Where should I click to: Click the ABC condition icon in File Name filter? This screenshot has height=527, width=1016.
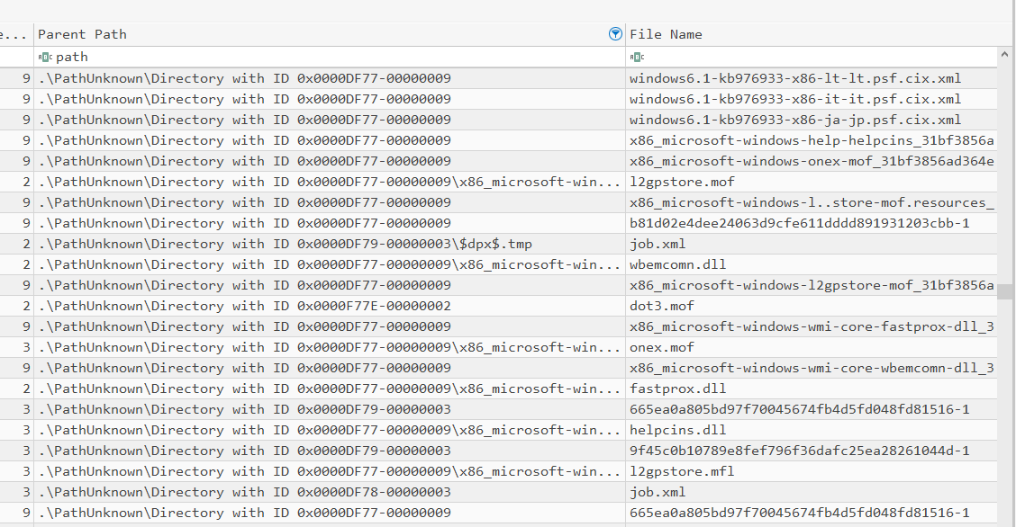637,57
